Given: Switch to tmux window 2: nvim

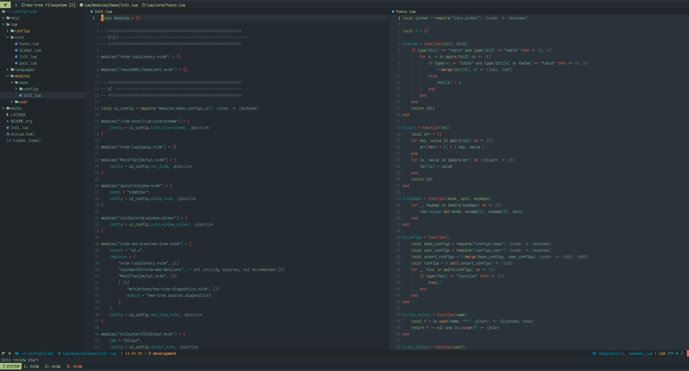Looking at the screenshot, I should pos(52,366).
